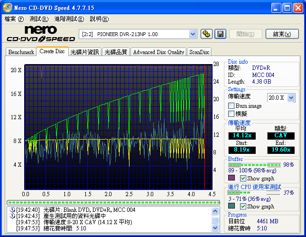Minimize the Nero CD-DVD Speed window
Screen dimensions: 306x237
(x=276, y=8)
